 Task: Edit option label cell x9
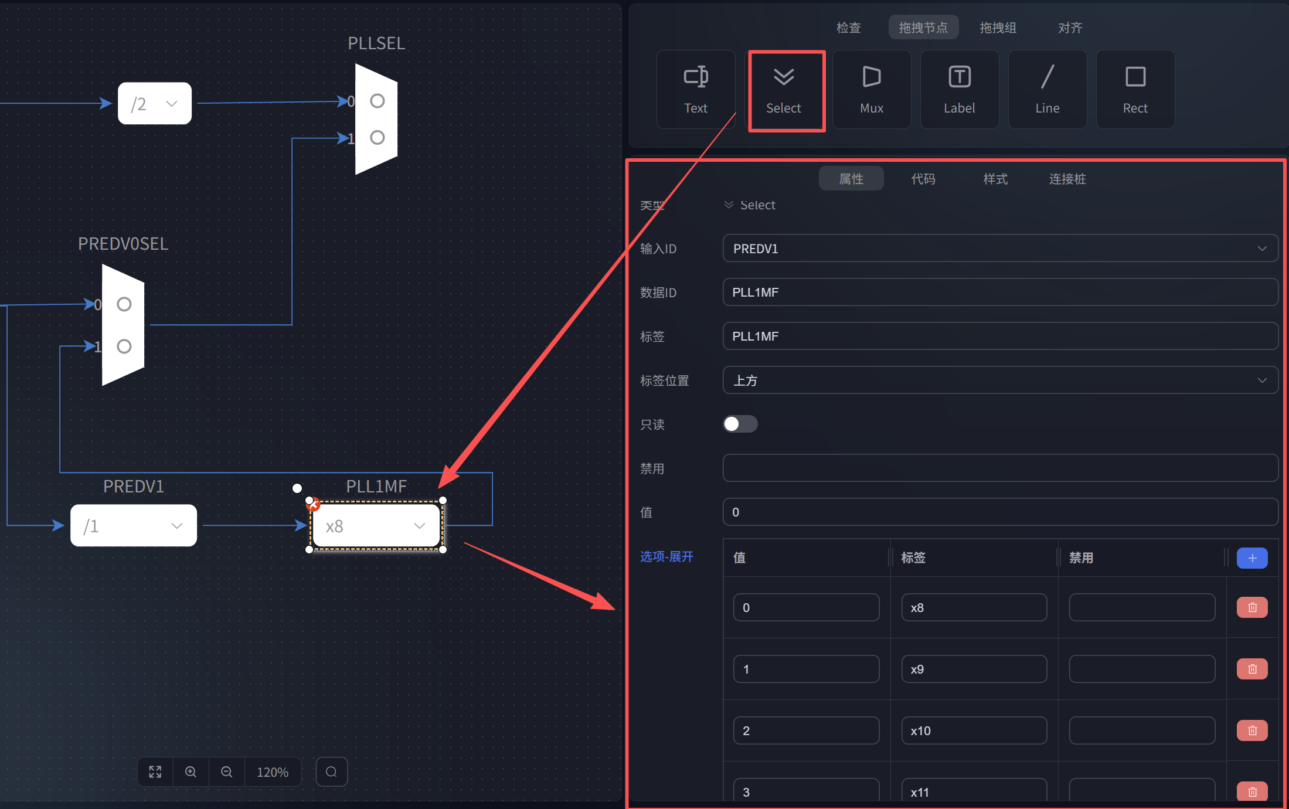coord(974,669)
